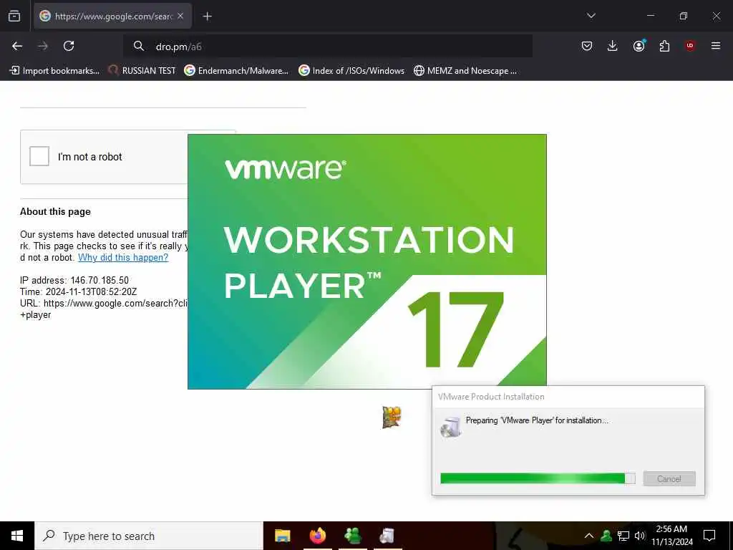Image resolution: width=733 pixels, height=550 pixels.
Task: Open the Endermanch/Malware bookmark
Action: [x=236, y=71]
